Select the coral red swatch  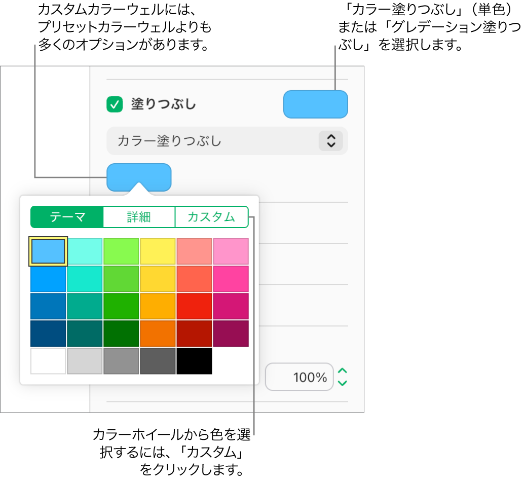194,251
